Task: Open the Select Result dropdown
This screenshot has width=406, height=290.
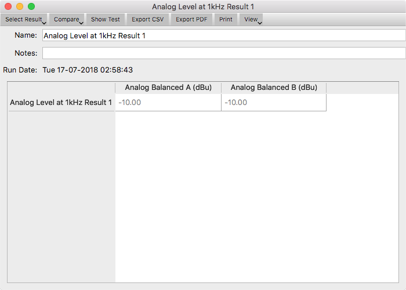Action: point(24,19)
